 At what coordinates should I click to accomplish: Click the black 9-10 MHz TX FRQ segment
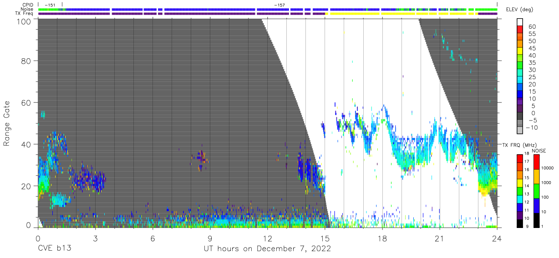point(519,223)
